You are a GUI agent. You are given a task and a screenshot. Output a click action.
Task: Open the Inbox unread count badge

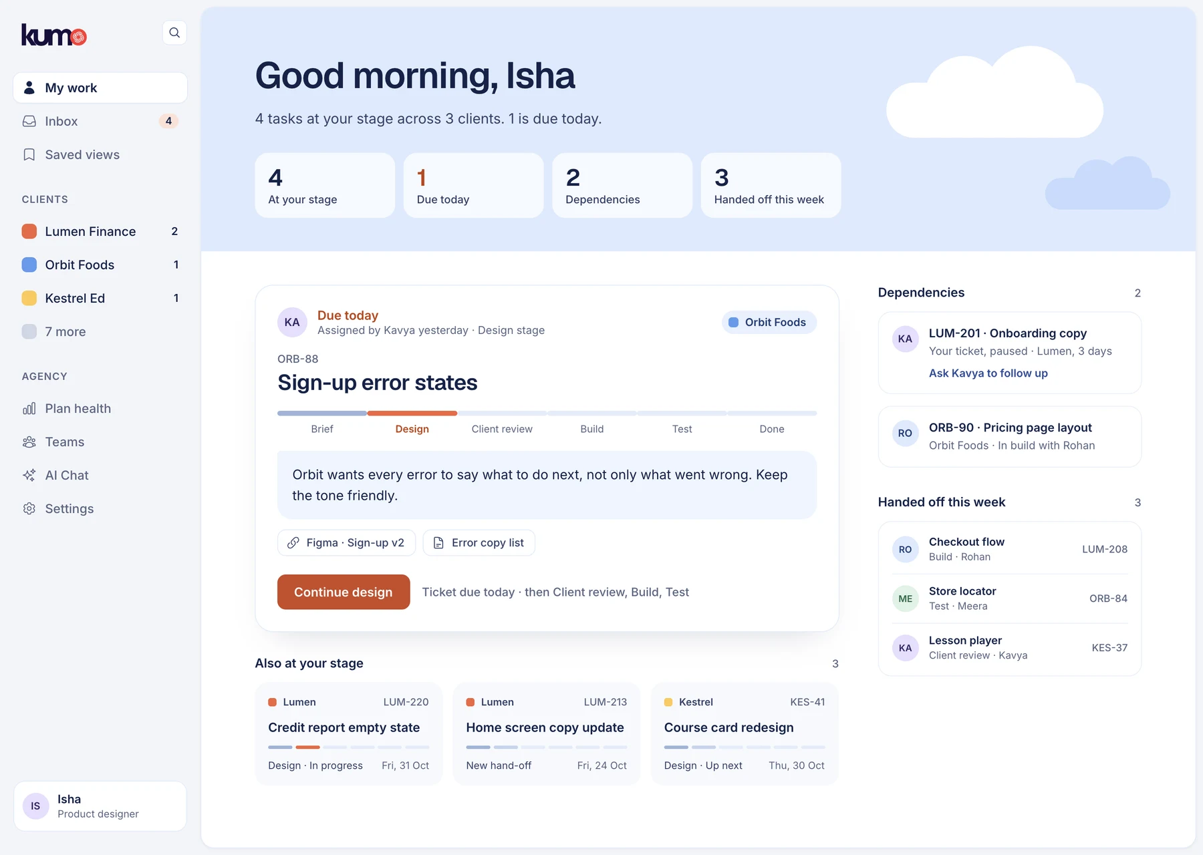[168, 121]
